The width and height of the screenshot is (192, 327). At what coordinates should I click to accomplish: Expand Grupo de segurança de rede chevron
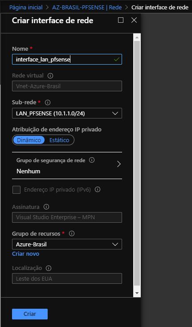point(119,164)
